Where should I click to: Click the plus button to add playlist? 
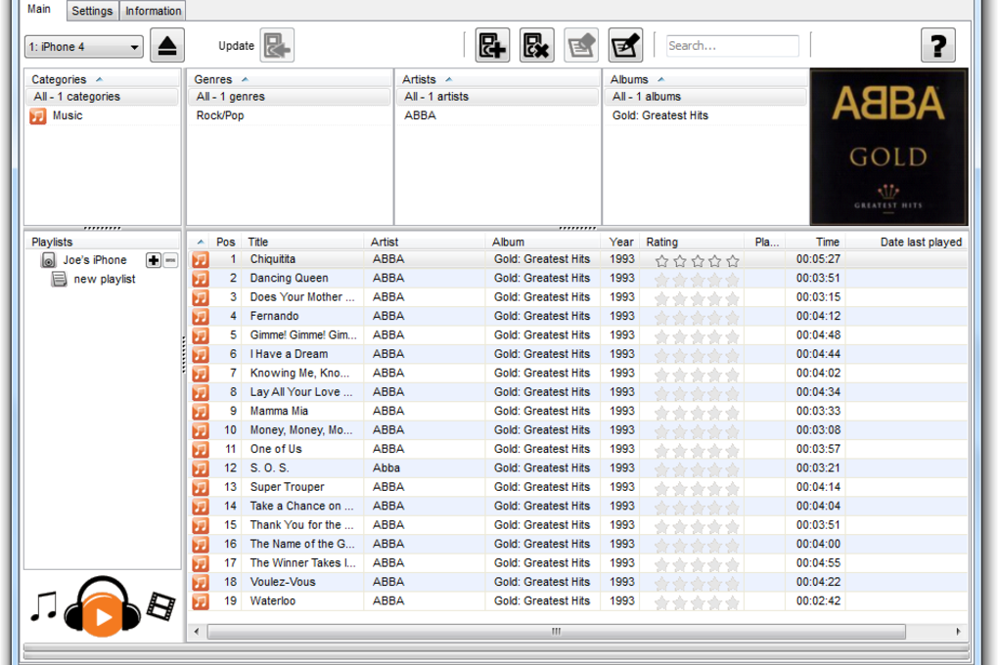tap(154, 260)
